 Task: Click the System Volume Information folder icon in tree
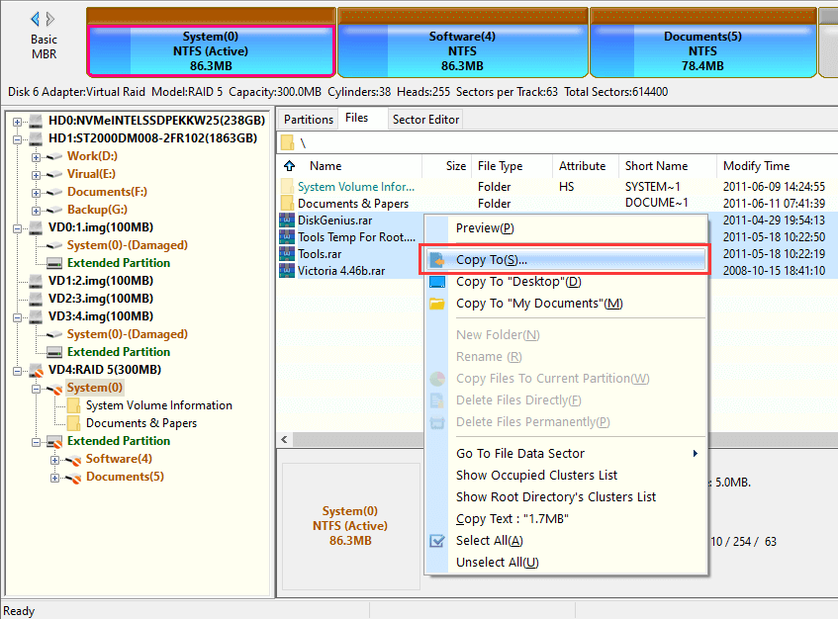[74, 405]
